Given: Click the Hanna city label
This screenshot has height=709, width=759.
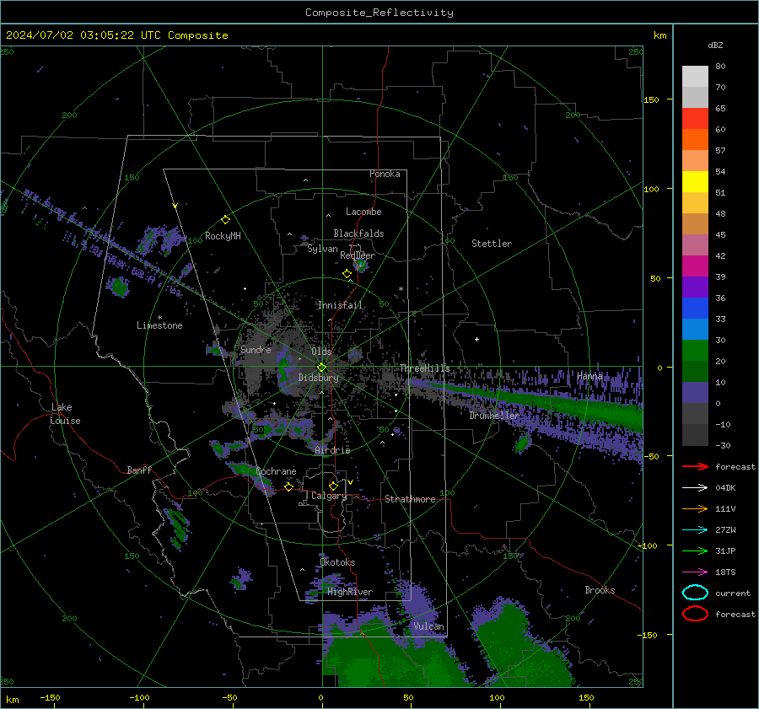Looking at the screenshot, I should point(589,376).
